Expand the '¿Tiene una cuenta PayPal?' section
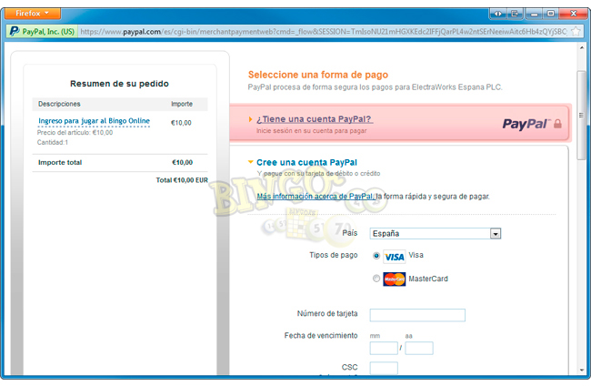 coord(314,119)
